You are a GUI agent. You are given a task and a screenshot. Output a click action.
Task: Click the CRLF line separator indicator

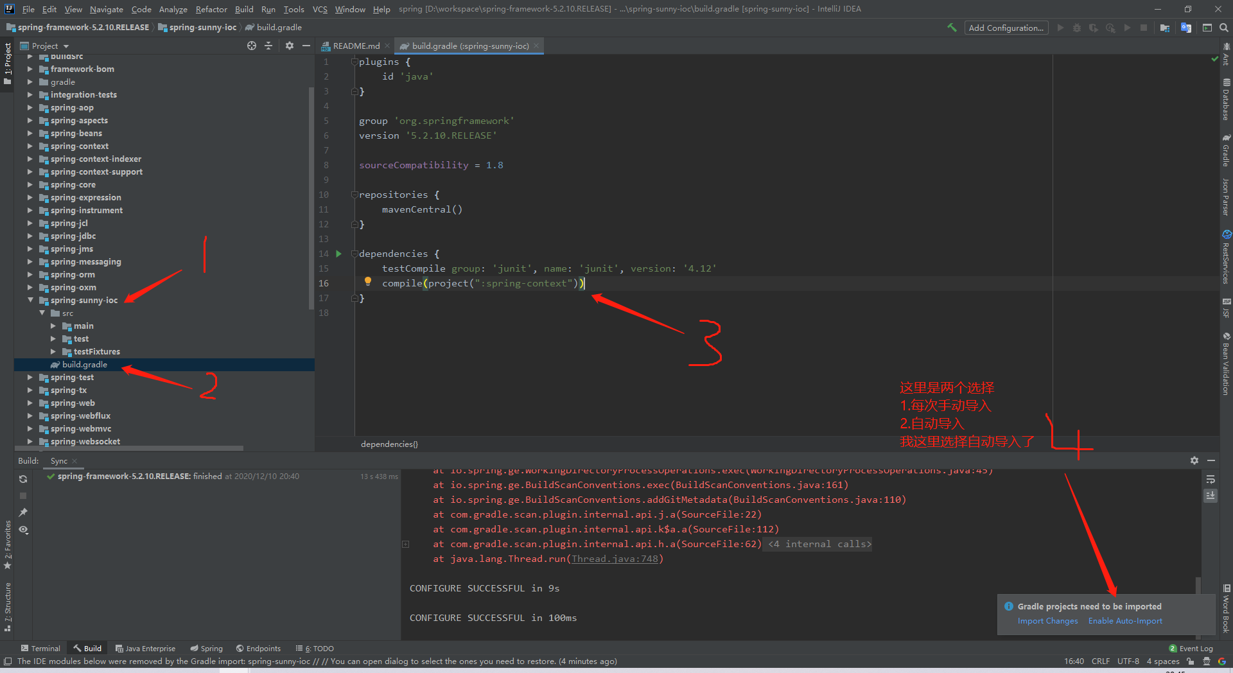coord(1100,661)
